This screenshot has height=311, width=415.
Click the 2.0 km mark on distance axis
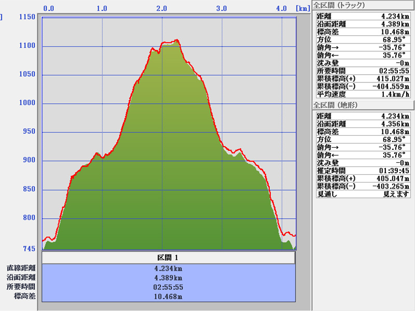[162, 9]
